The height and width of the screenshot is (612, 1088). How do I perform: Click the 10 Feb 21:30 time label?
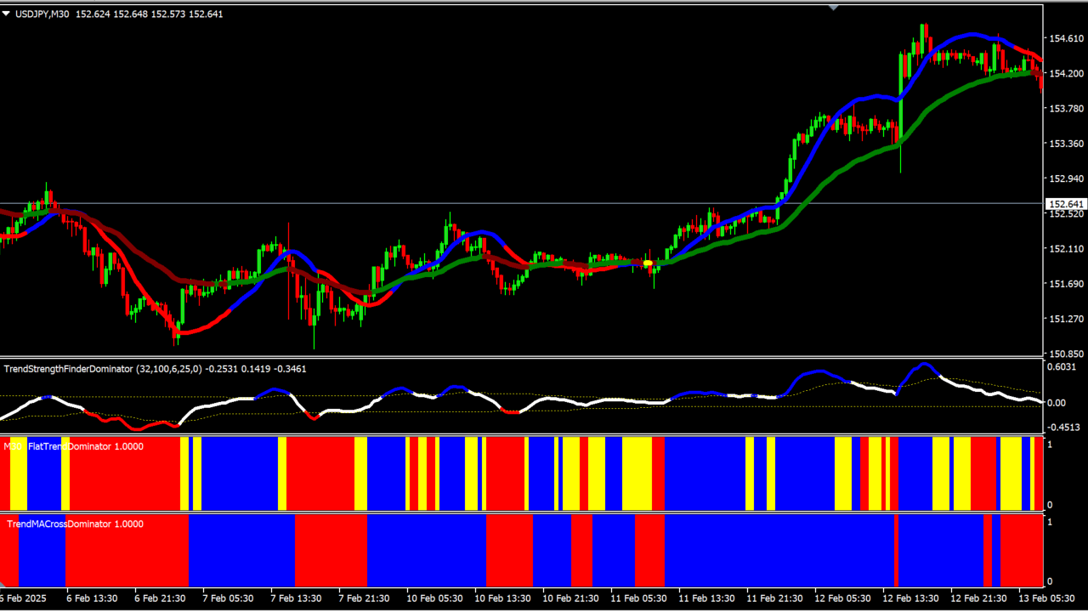pyautogui.click(x=570, y=599)
